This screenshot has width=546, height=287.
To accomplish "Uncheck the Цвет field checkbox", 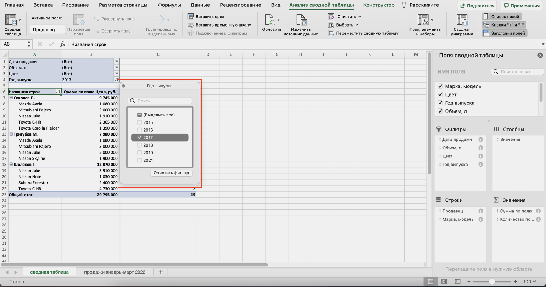I will point(440,95).
